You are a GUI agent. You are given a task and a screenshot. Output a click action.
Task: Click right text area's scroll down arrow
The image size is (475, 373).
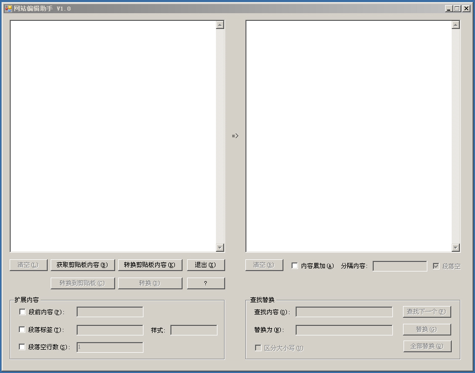pos(456,248)
